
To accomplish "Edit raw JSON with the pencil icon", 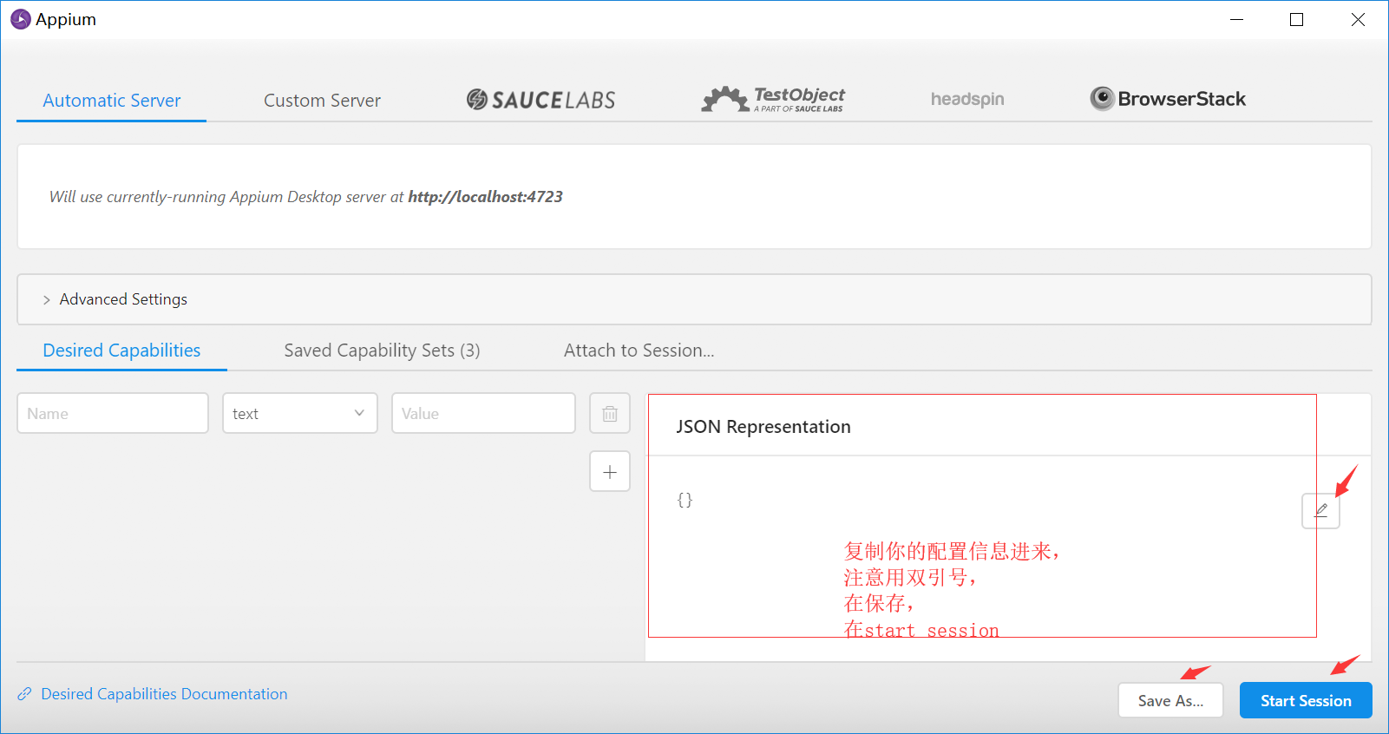I will [x=1320, y=510].
